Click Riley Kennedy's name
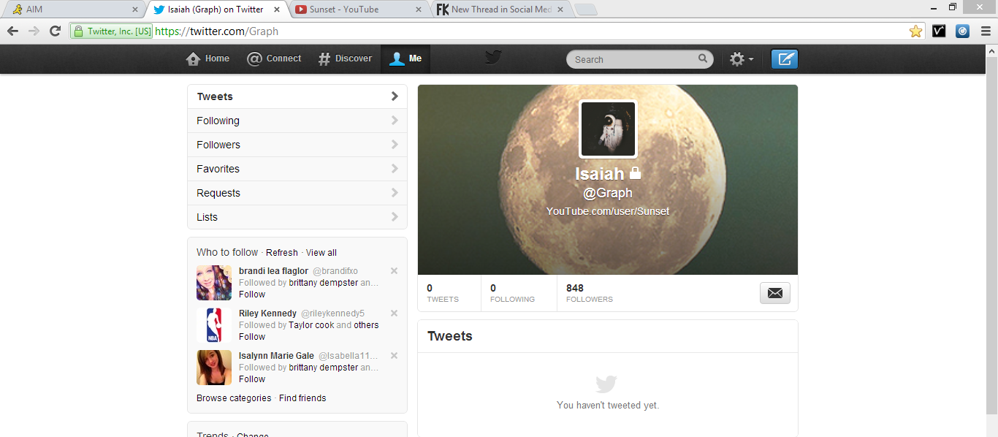This screenshot has height=437, width=998. [267, 313]
